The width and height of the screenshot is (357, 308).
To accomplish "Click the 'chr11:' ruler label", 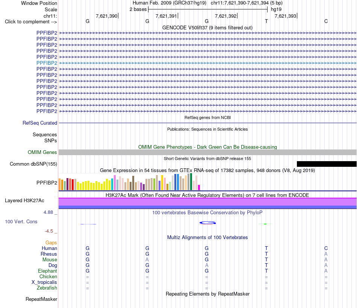I will [x=50, y=16].
